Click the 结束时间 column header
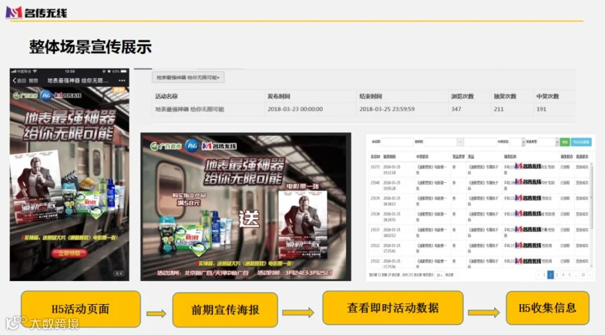605x335 pixels. pyautogui.click(x=370, y=96)
